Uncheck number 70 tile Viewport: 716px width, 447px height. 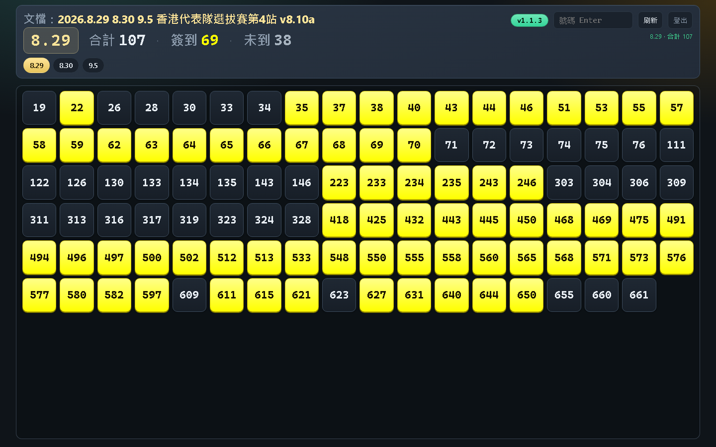(x=414, y=145)
